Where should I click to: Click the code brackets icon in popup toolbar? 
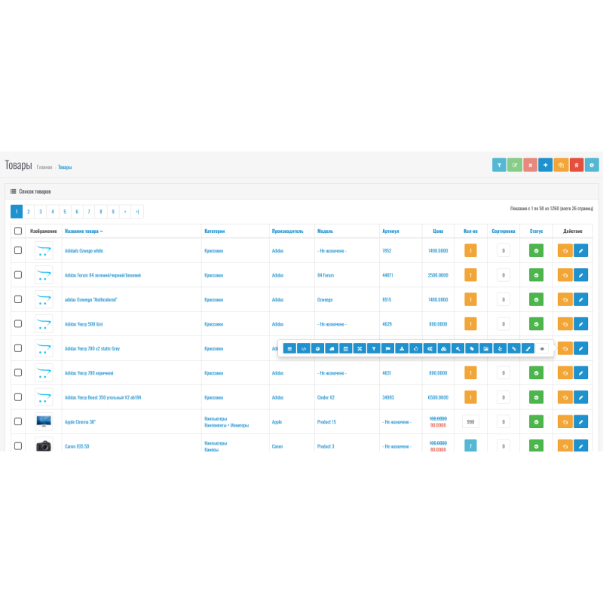[303, 349]
